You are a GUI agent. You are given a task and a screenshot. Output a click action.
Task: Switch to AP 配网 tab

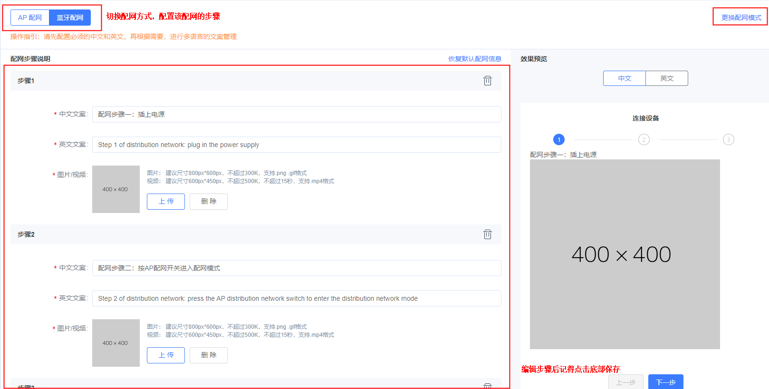(x=30, y=18)
